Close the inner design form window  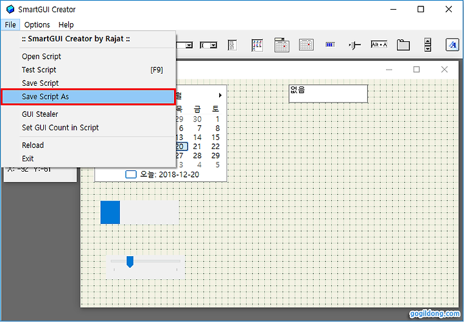tap(444, 69)
